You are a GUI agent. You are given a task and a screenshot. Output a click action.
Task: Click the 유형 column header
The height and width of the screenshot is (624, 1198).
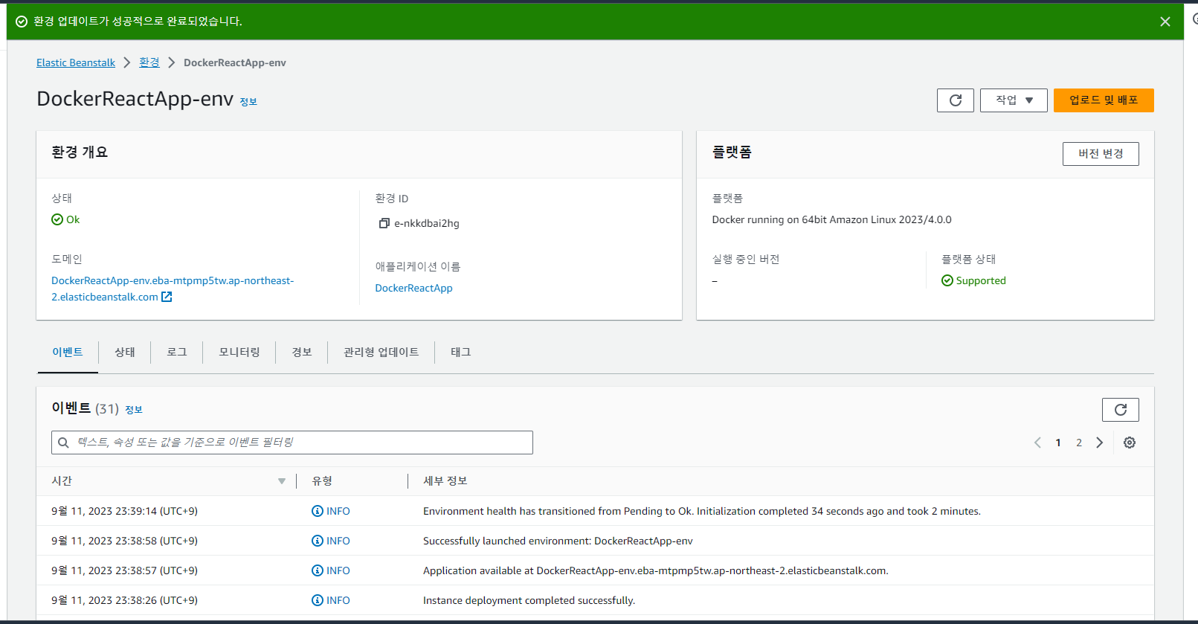(322, 481)
